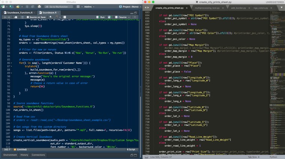Open the R Script file type menu
This screenshot has height=159, width=285.
132,150
